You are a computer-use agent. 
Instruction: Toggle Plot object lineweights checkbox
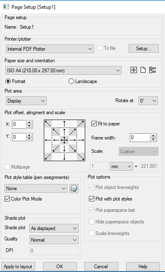[91, 187]
